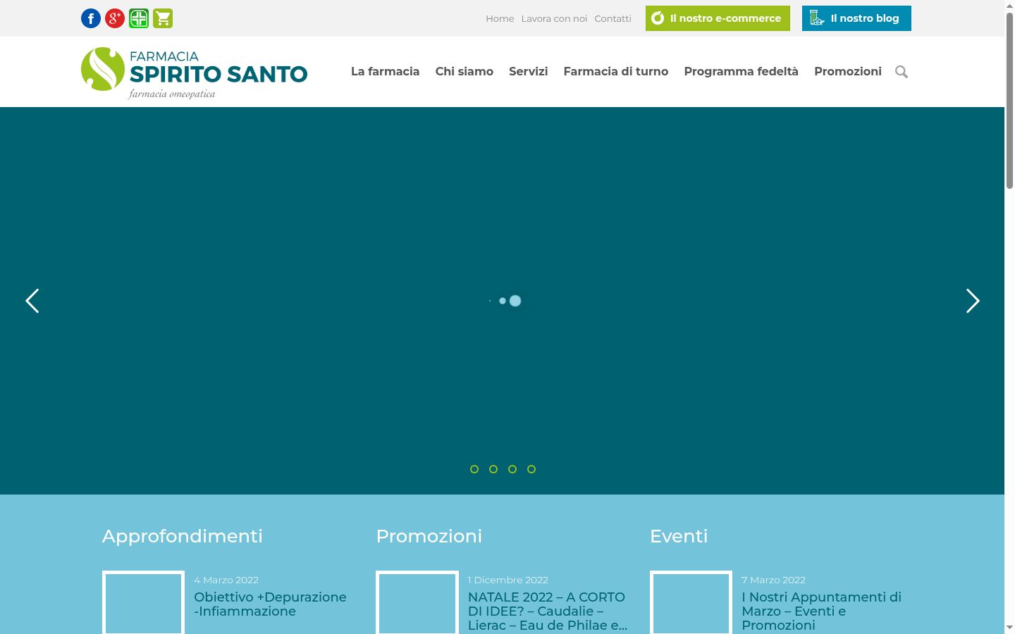The image size is (1015, 634).
Task: Open Chi siamo menu
Action: coord(465,72)
